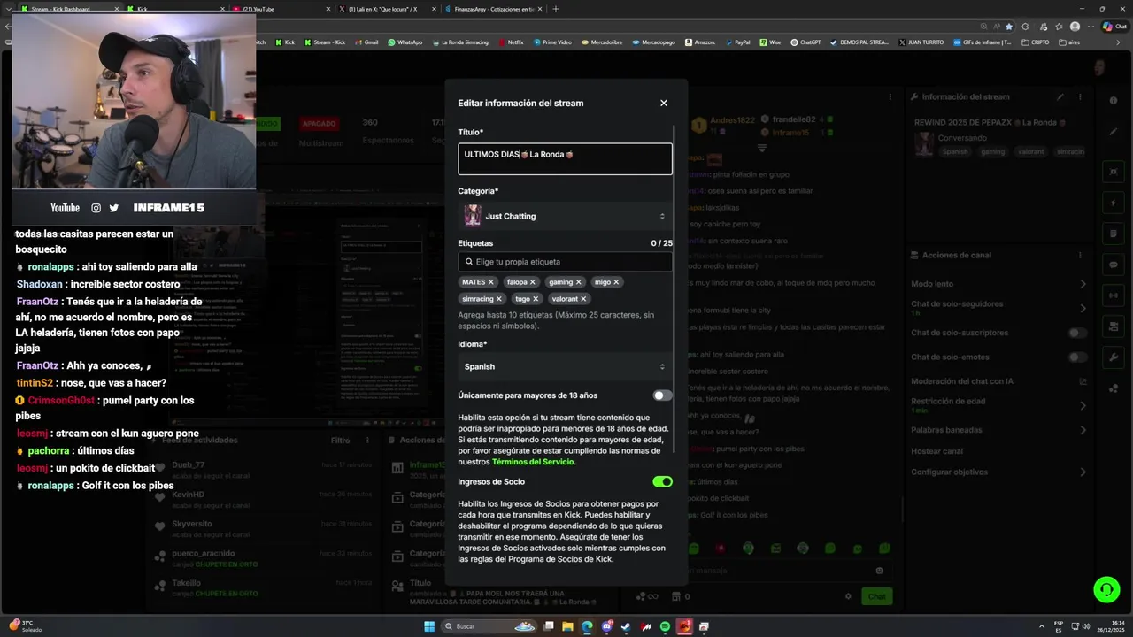1133x637 pixels.
Task: Switch to the FinanzasArgy browser tab
Action: click(x=494, y=9)
